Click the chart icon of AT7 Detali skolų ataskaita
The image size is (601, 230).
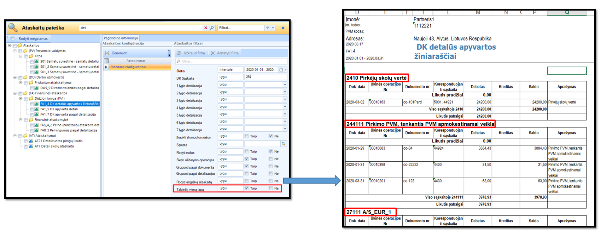pos(31,146)
